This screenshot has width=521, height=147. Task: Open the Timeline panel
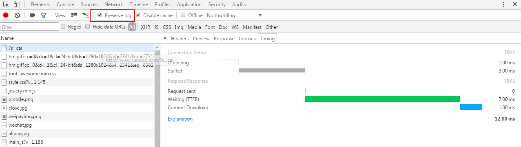[139, 4]
